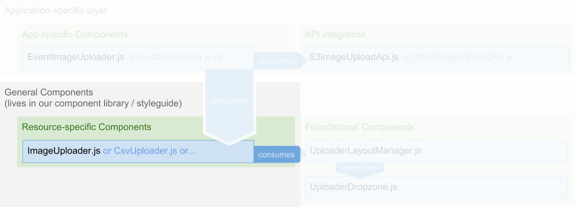Select the UploaderLayoutManager.js box
Viewport: 576px width, 207px height.
coord(436,151)
